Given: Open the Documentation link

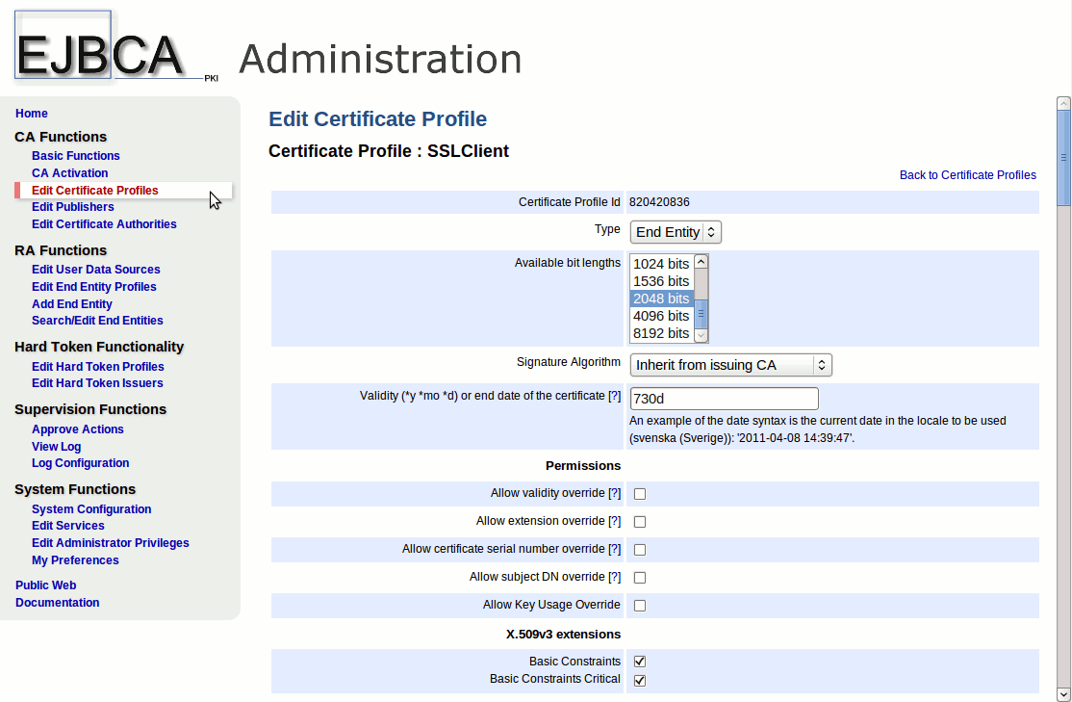Looking at the screenshot, I should [x=58, y=602].
